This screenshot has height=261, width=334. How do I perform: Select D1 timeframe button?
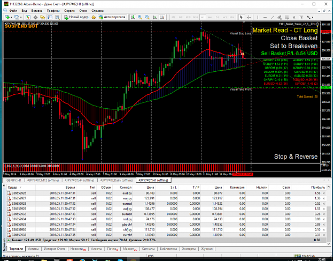217,17
